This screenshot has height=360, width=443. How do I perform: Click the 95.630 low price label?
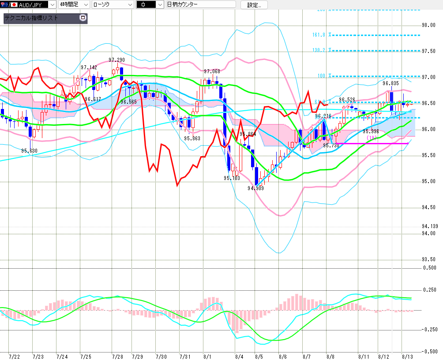[29, 150]
